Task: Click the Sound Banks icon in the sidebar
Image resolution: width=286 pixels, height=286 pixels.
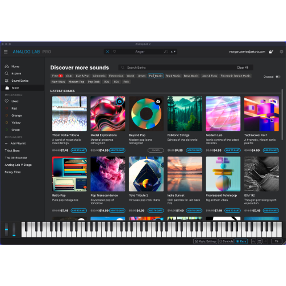Action: pos(7,81)
